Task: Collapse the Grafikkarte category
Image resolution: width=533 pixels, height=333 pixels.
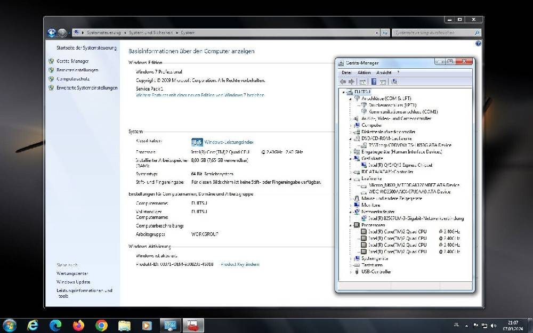Action: click(x=351, y=158)
